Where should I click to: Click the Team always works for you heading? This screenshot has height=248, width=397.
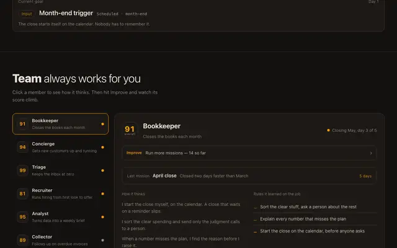[76, 79]
